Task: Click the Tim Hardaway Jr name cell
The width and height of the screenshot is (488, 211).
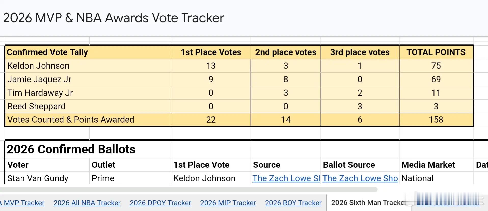Action: pos(40,93)
